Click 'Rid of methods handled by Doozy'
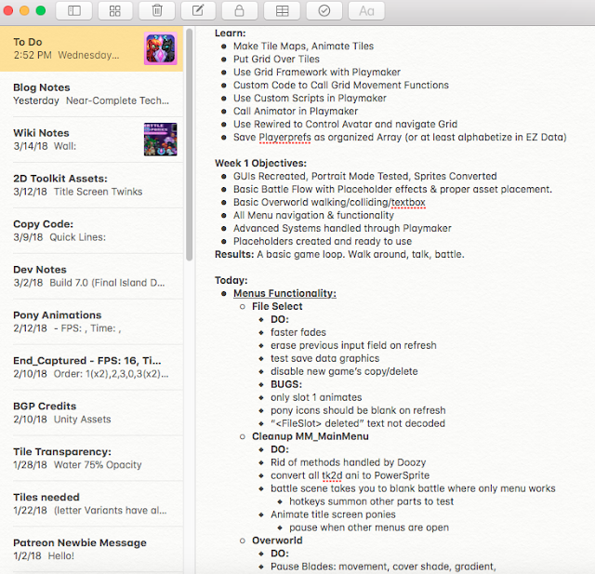 [349, 462]
